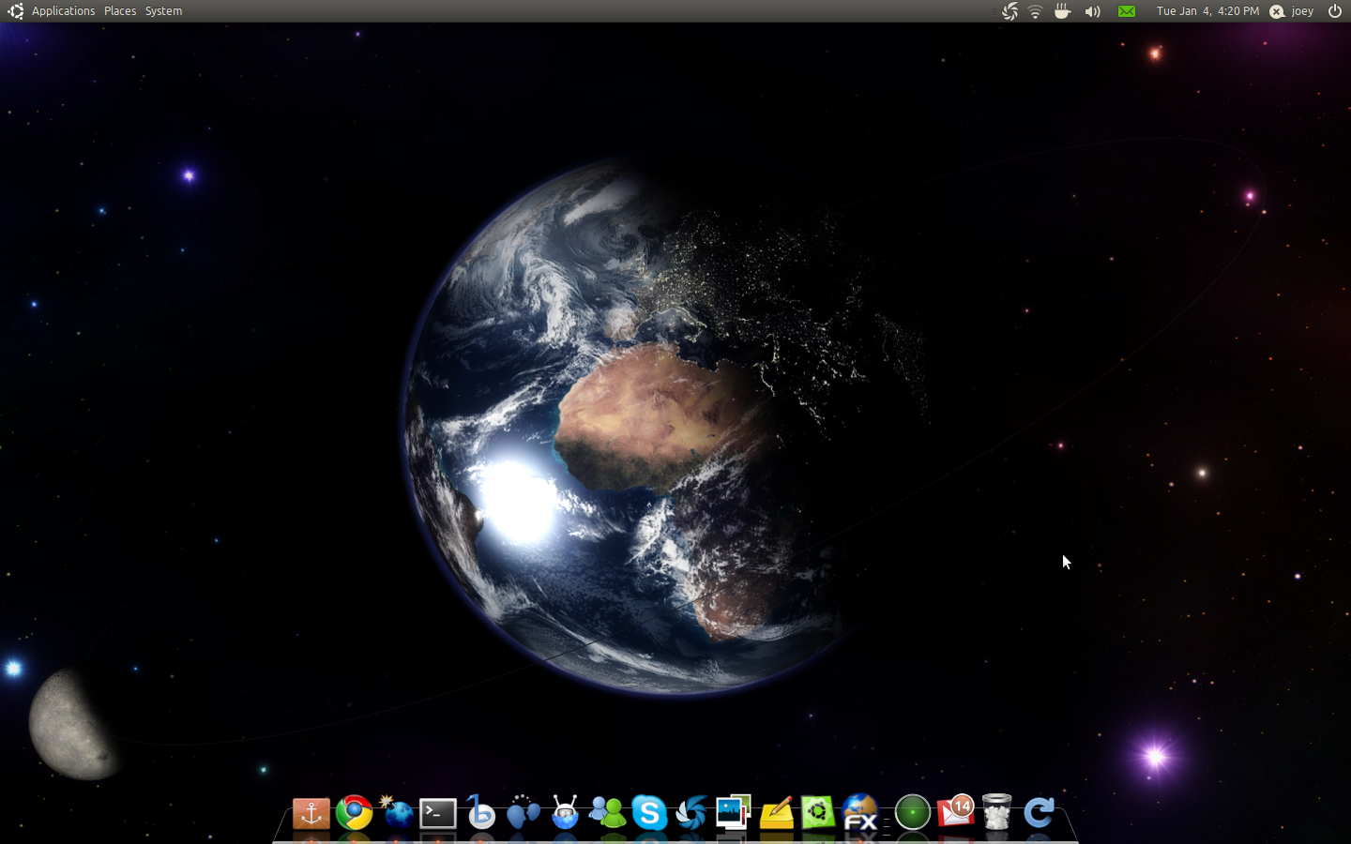The width and height of the screenshot is (1351, 844).
Task: Toggle Caffeine coffee cup in system tray
Action: (1063, 11)
